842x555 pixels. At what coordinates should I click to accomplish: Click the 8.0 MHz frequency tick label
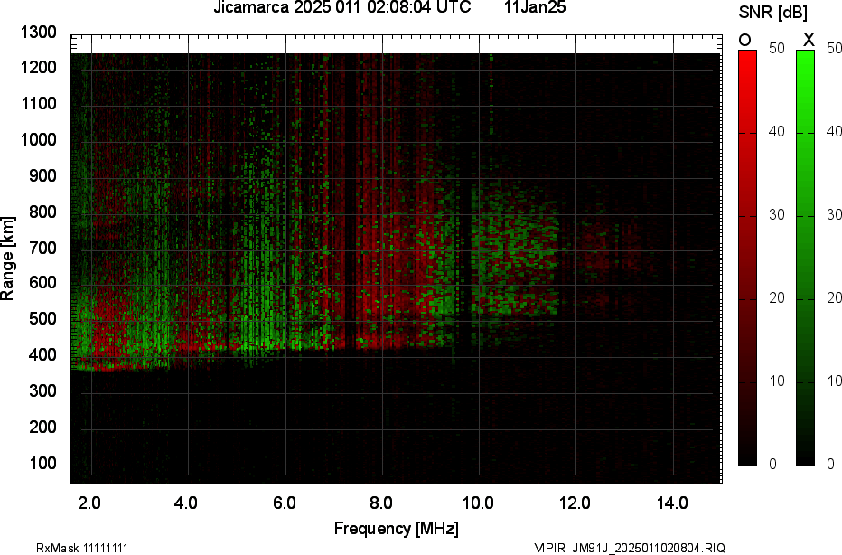381,503
